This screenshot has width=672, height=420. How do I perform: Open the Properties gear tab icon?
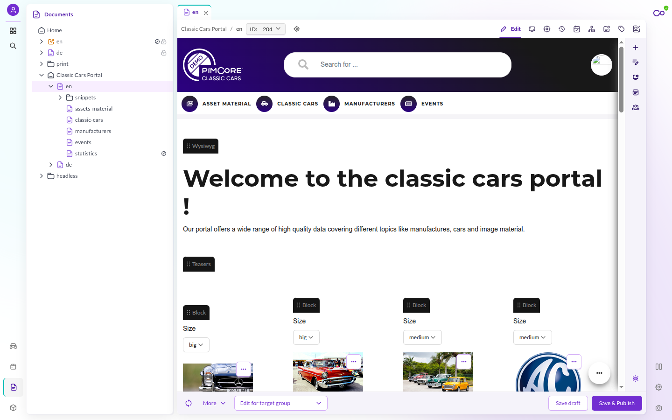pyautogui.click(x=547, y=29)
